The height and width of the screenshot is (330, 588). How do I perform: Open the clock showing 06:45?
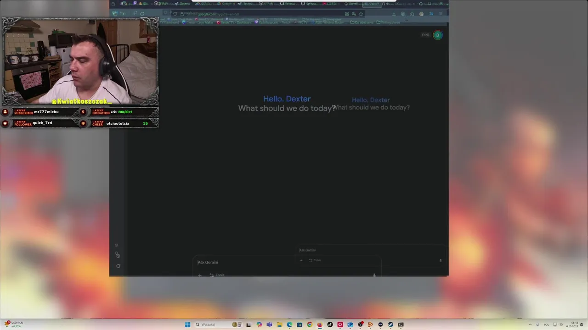click(x=572, y=324)
